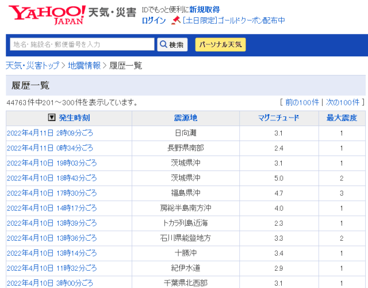Click the 紀伊水道 epicenter cell
The height and width of the screenshot is (288, 368).
coord(186,268)
